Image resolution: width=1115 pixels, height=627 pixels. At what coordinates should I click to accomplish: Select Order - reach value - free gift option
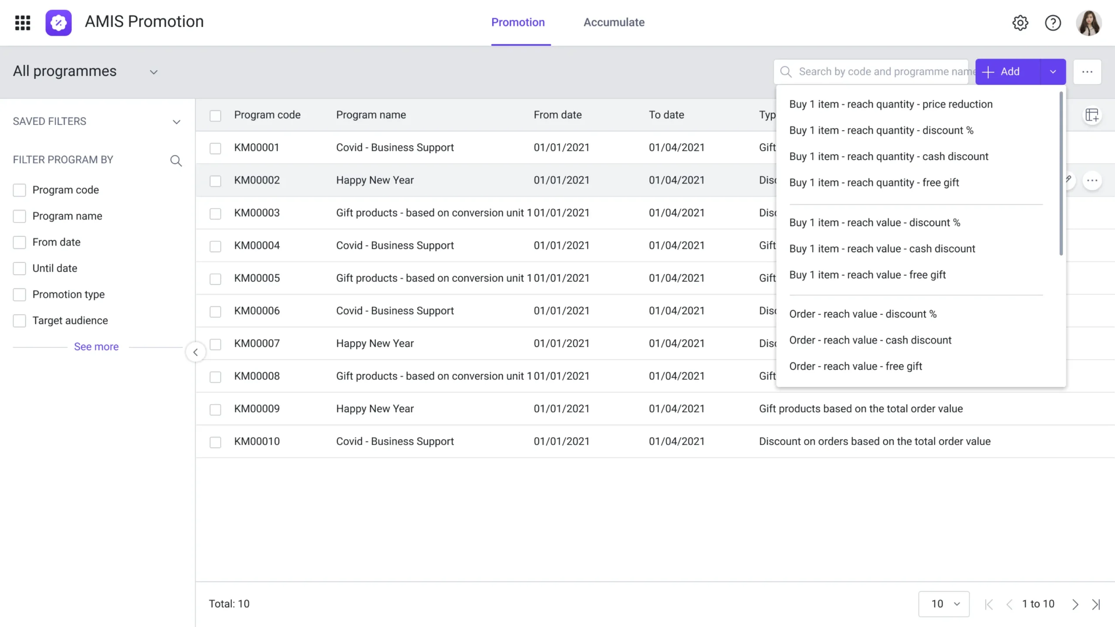(x=855, y=366)
